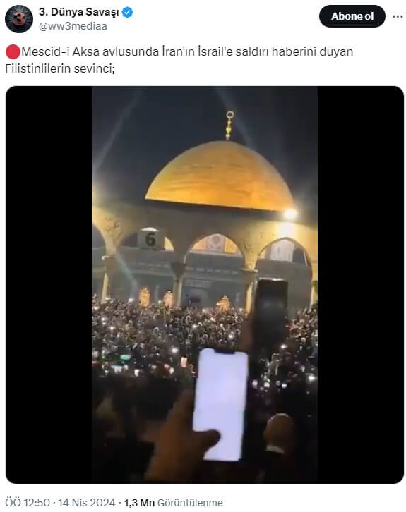Click the right black letterbox of video
Viewport: 406px width, 512px height.
point(361,285)
